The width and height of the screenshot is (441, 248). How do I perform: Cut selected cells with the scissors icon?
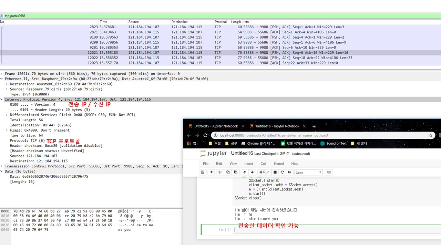(220, 172)
